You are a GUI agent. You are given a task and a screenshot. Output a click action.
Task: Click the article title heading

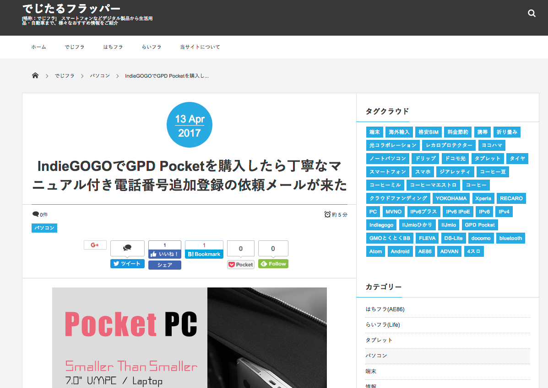[x=189, y=175]
